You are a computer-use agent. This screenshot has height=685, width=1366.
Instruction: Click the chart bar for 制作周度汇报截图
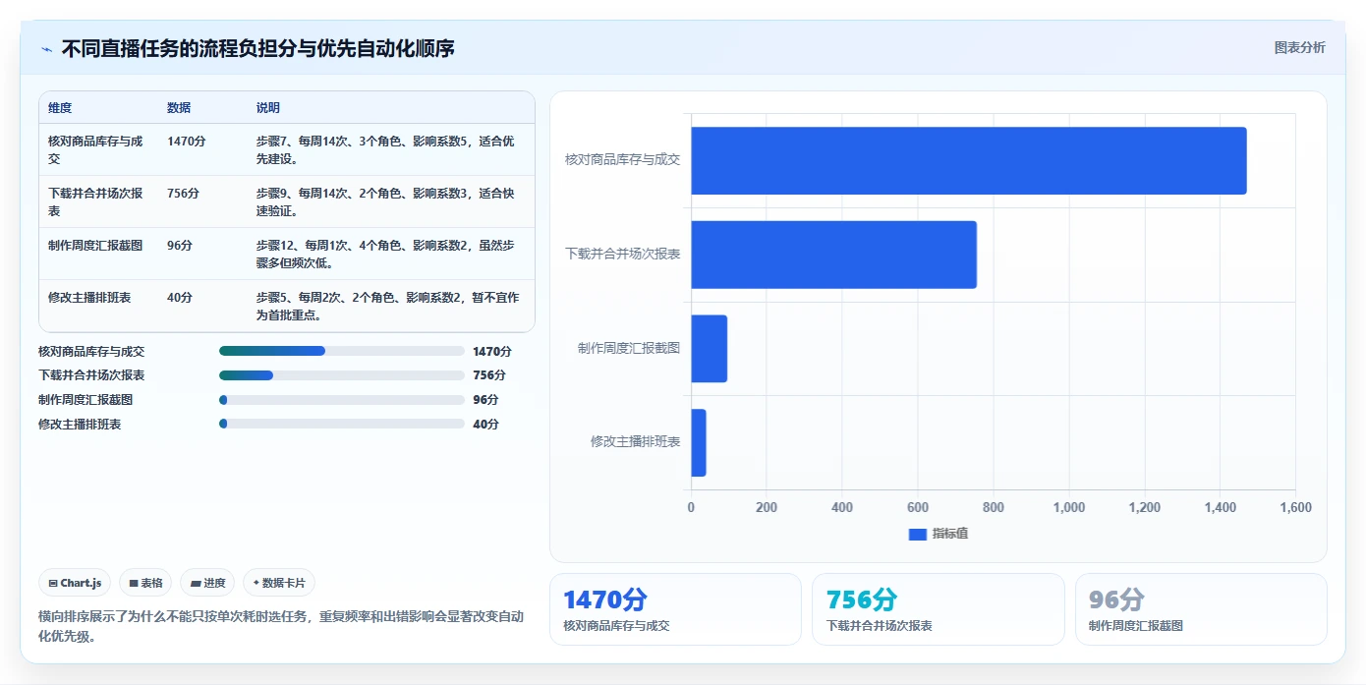coord(710,349)
